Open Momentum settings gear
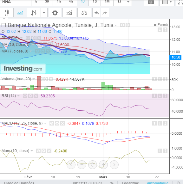The image size is (183, 184). click(44, 151)
